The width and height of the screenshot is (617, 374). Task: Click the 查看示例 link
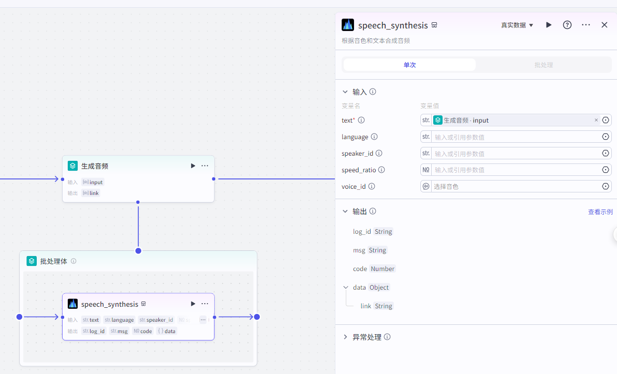[x=600, y=212]
